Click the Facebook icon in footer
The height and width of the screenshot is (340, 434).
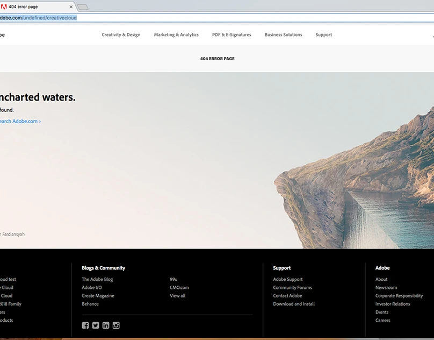85,325
